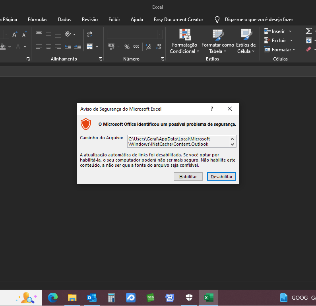The height and width of the screenshot is (306, 316).
Task: Open Outlook from the taskbar
Action: pyautogui.click(x=92, y=298)
